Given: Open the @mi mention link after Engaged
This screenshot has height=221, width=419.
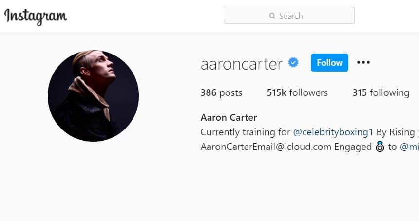Looking at the screenshot, I should 409,147.
